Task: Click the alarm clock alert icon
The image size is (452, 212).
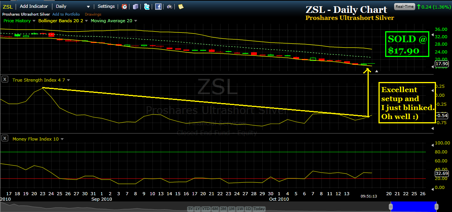Action: click(x=124, y=6)
